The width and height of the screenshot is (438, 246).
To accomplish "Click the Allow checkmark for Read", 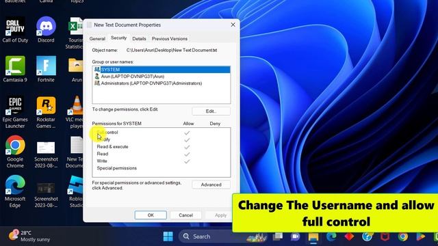I will pyautogui.click(x=187, y=154).
